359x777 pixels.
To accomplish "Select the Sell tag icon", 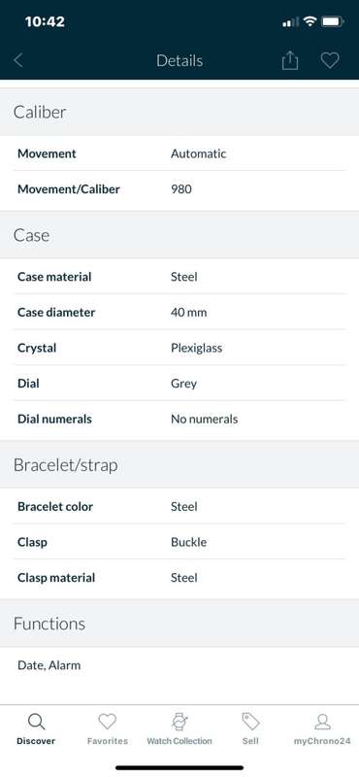I will click(250, 722).
